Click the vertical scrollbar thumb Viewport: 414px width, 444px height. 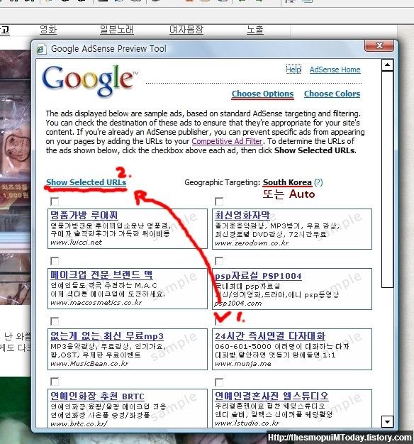tap(387, 179)
